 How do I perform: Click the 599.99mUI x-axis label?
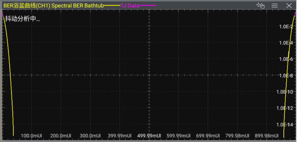(x=178, y=136)
